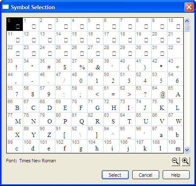Open the Help button

[x=176, y=175]
